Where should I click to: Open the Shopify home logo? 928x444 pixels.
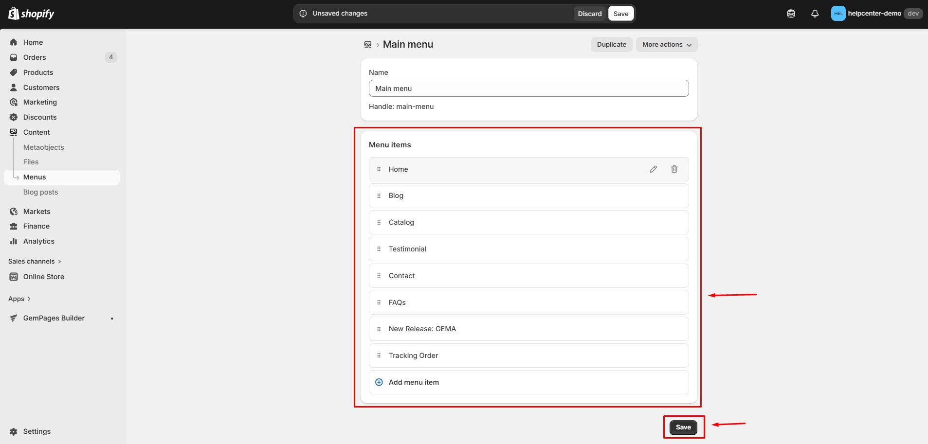pos(31,13)
